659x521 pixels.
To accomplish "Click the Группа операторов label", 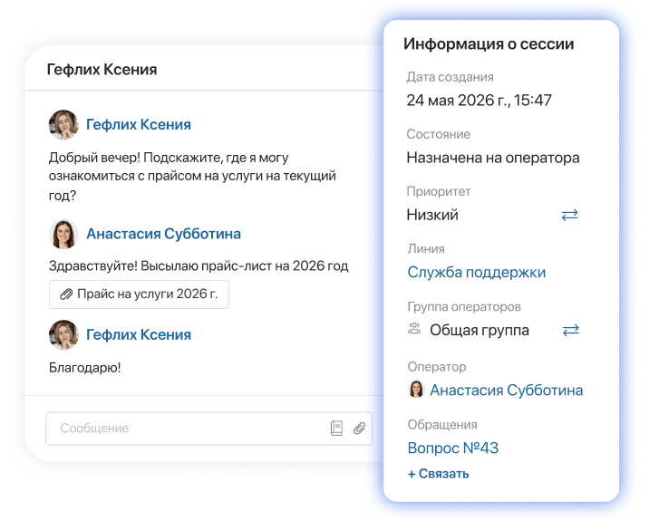I will (464, 307).
